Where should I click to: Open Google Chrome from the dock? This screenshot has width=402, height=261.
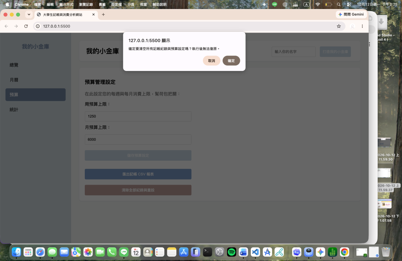pyautogui.click(x=345, y=252)
